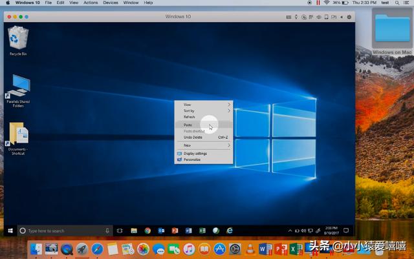Open Mac Word icon in the Dock
The height and width of the screenshot is (259, 414).
[265, 249]
